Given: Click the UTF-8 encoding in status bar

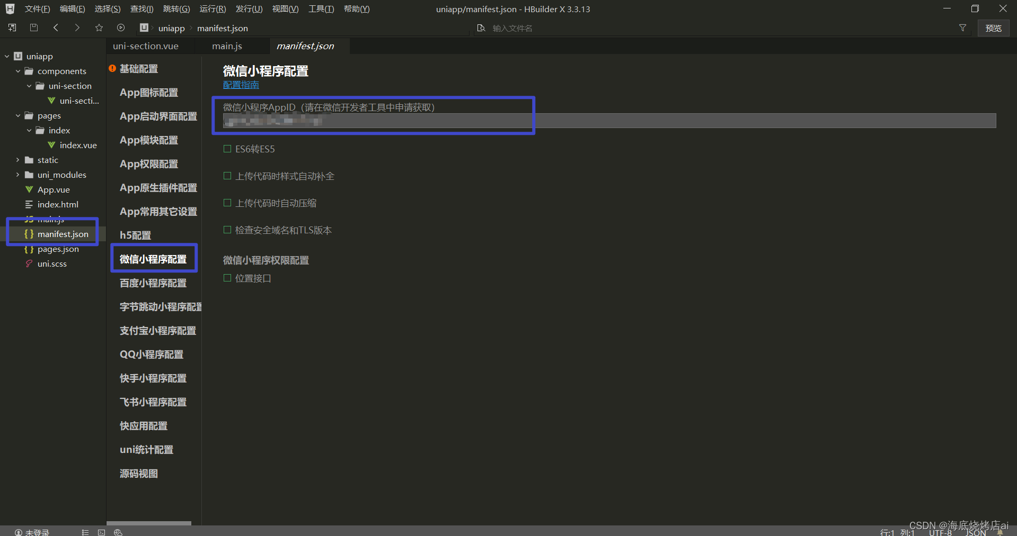Looking at the screenshot, I should tap(940, 532).
